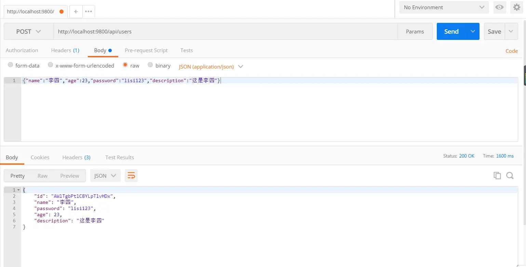Switch to the Pre-request Script tab
The width and height of the screenshot is (526, 267).
(146, 50)
